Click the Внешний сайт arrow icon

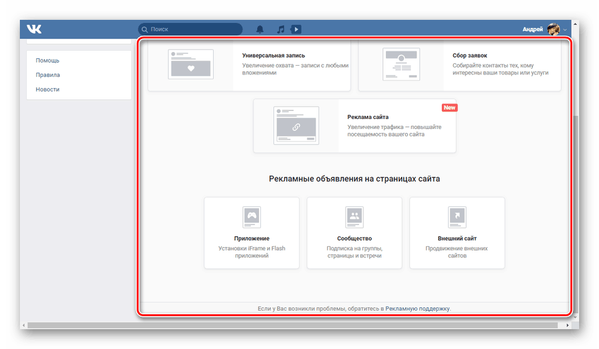(x=457, y=217)
